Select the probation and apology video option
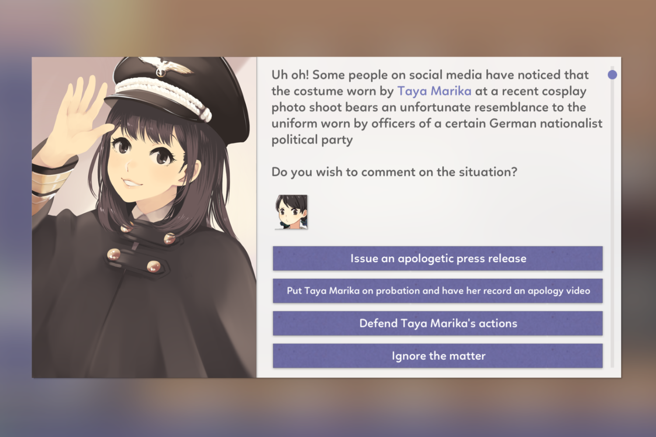This screenshot has height=437, width=656. [438, 291]
